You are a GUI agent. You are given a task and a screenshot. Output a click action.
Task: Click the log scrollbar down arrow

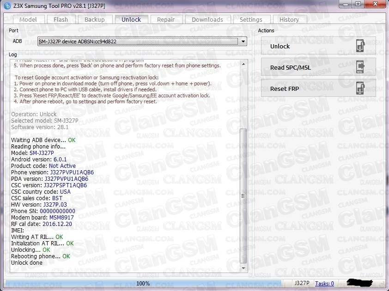click(243, 268)
